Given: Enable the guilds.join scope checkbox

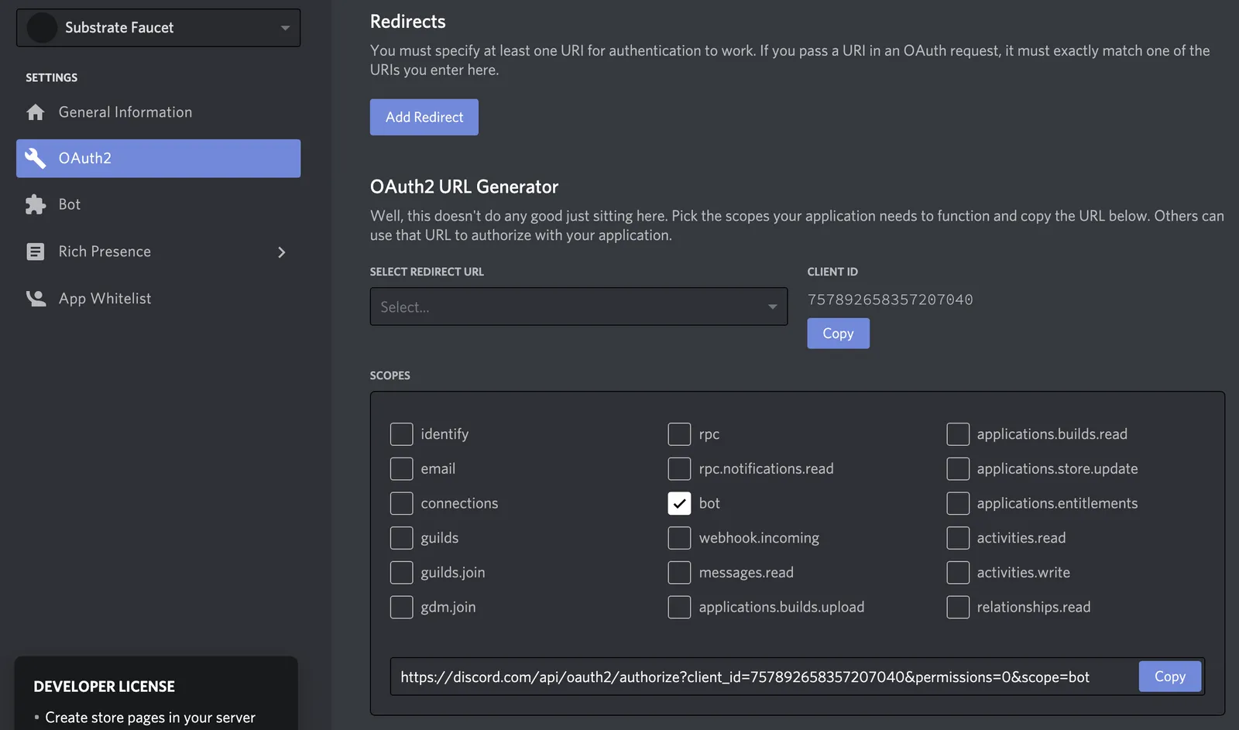Looking at the screenshot, I should tap(401, 572).
